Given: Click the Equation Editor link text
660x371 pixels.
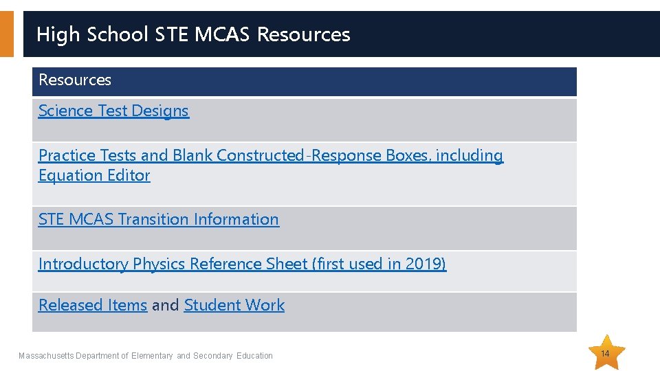Looking at the screenshot, I should click(94, 175).
